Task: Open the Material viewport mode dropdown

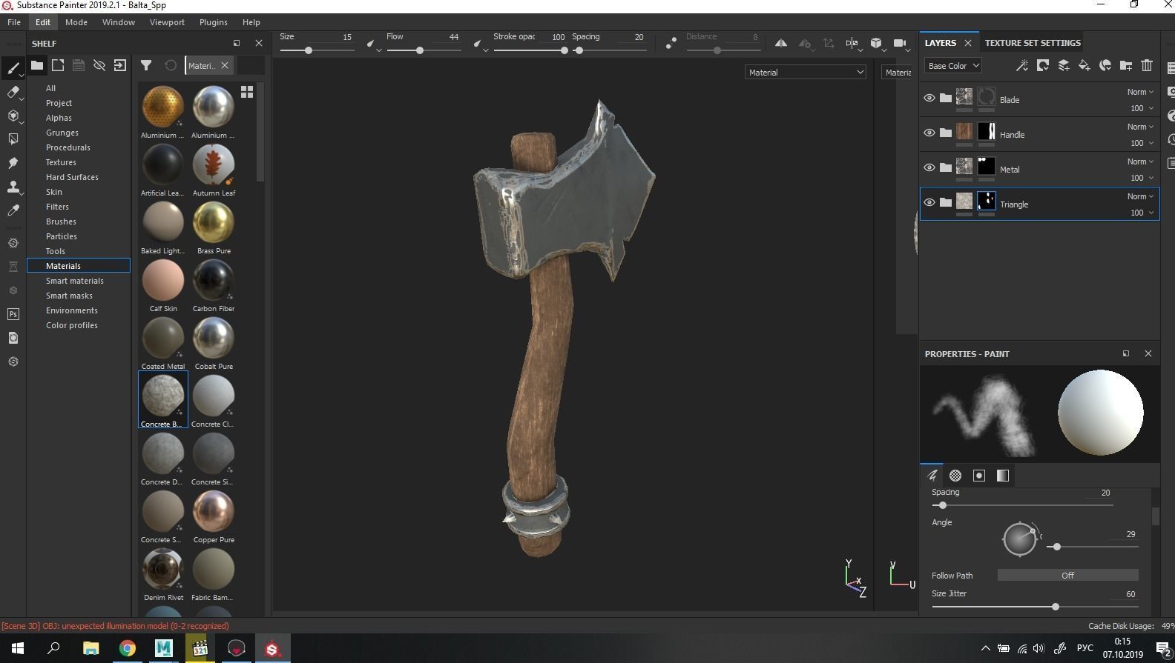Action: pos(806,72)
